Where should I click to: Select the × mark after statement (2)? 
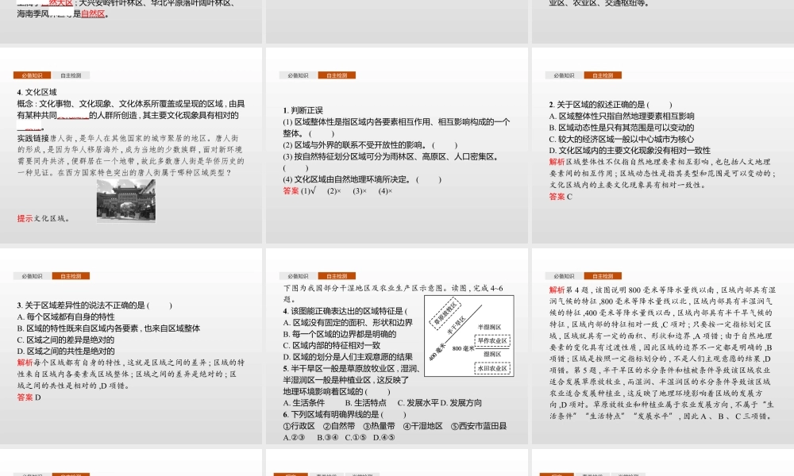coord(340,193)
